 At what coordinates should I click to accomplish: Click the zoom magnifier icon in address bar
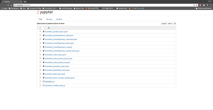click(194, 5)
